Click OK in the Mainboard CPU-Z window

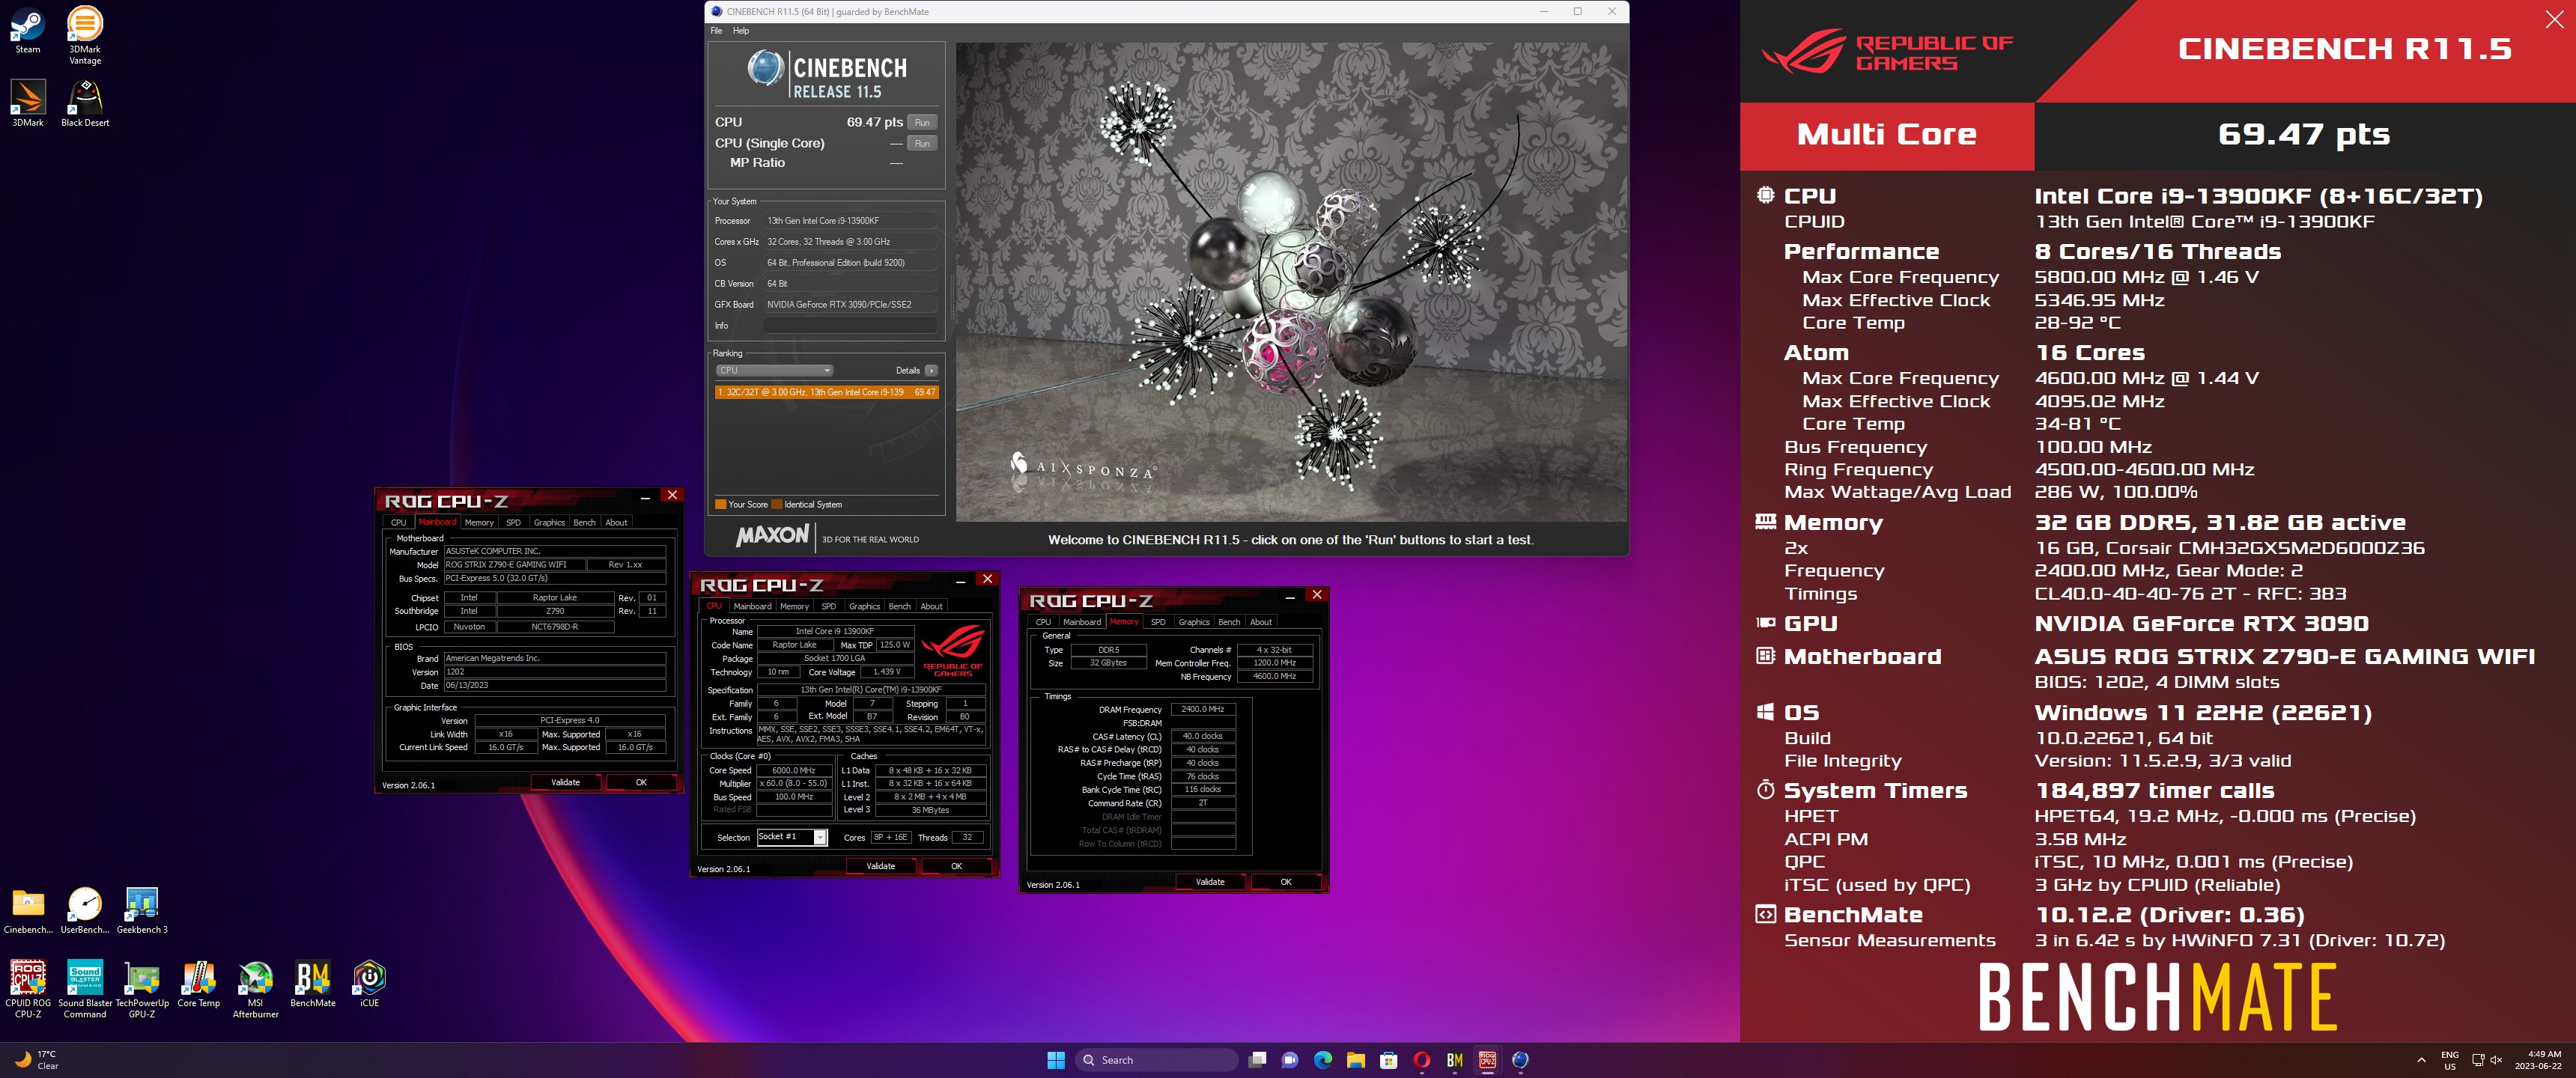tap(641, 782)
